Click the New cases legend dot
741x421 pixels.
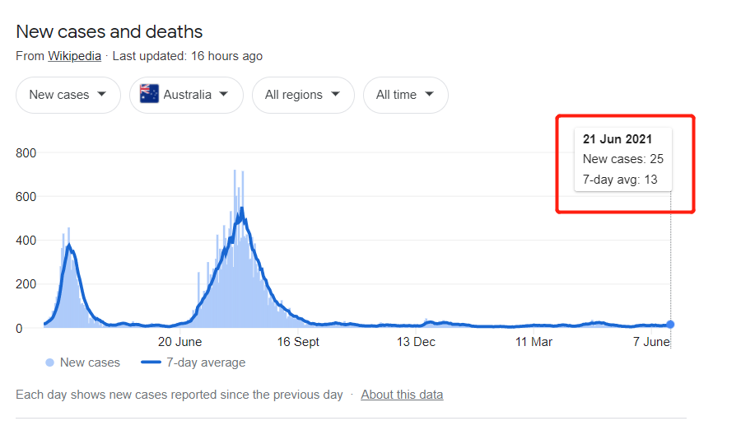click(50, 363)
